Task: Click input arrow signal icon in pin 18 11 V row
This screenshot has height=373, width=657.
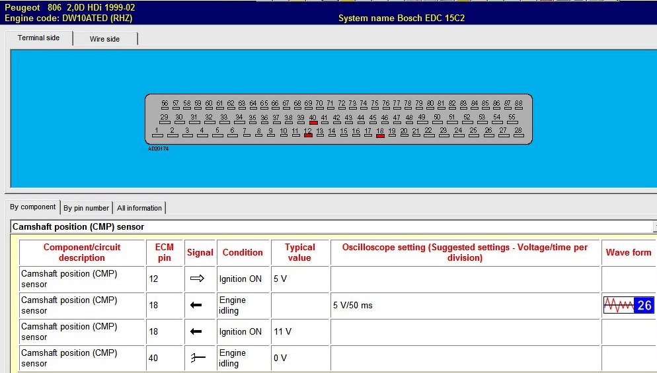Action: (196, 331)
